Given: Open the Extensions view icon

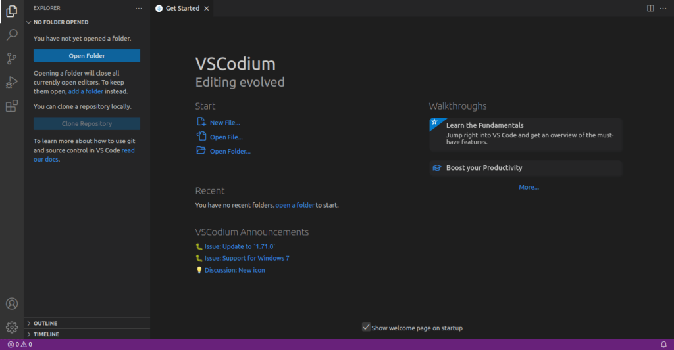Looking at the screenshot, I should 12,106.
